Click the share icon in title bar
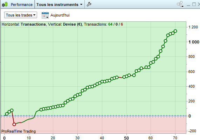 pos(180,4)
